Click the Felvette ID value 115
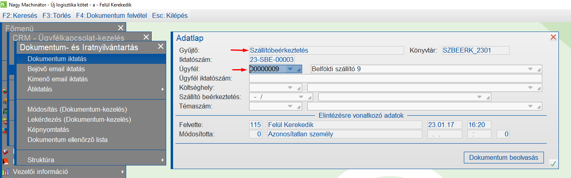 tap(256, 125)
